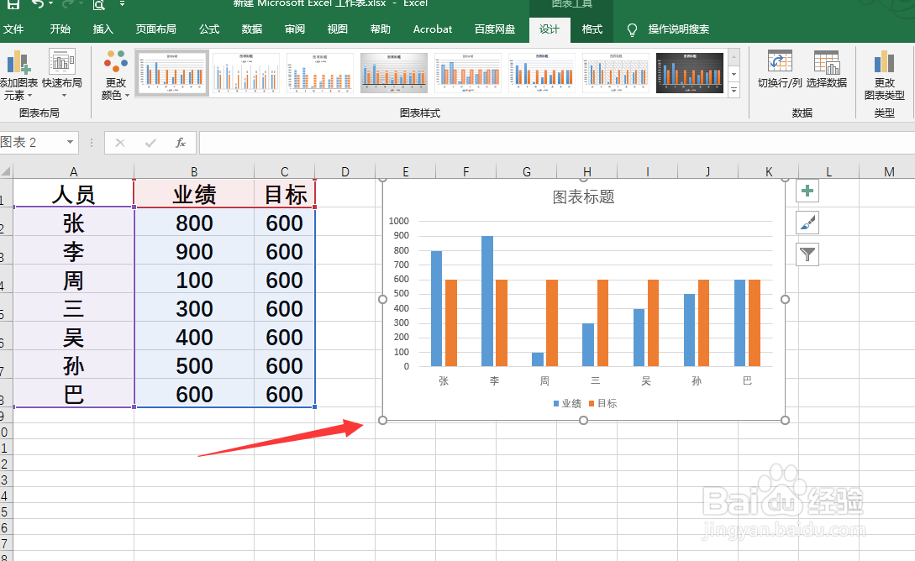The image size is (915, 561).
Task: Toggle the Chart Styles brush button beside chart
Action: [x=807, y=222]
